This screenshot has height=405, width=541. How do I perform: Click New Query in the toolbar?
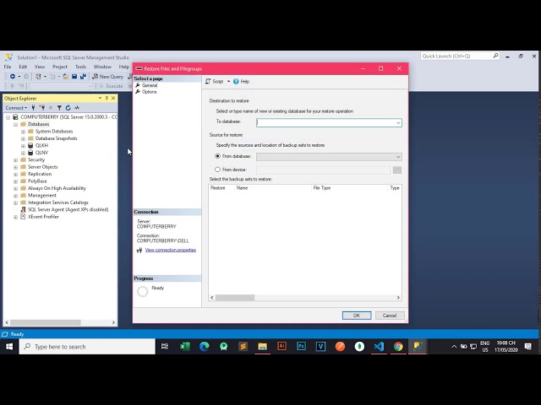click(x=107, y=77)
